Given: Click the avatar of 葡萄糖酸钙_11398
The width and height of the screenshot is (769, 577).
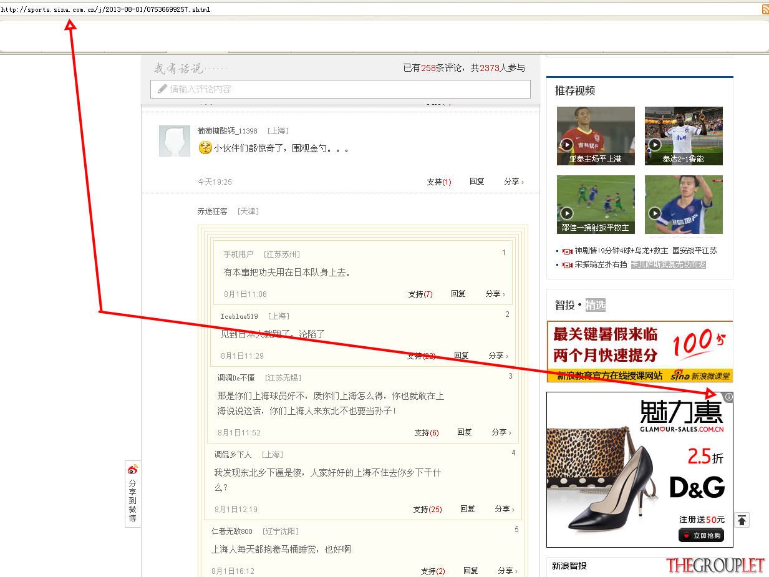Looking at the screenshot, I should point(175,140).
